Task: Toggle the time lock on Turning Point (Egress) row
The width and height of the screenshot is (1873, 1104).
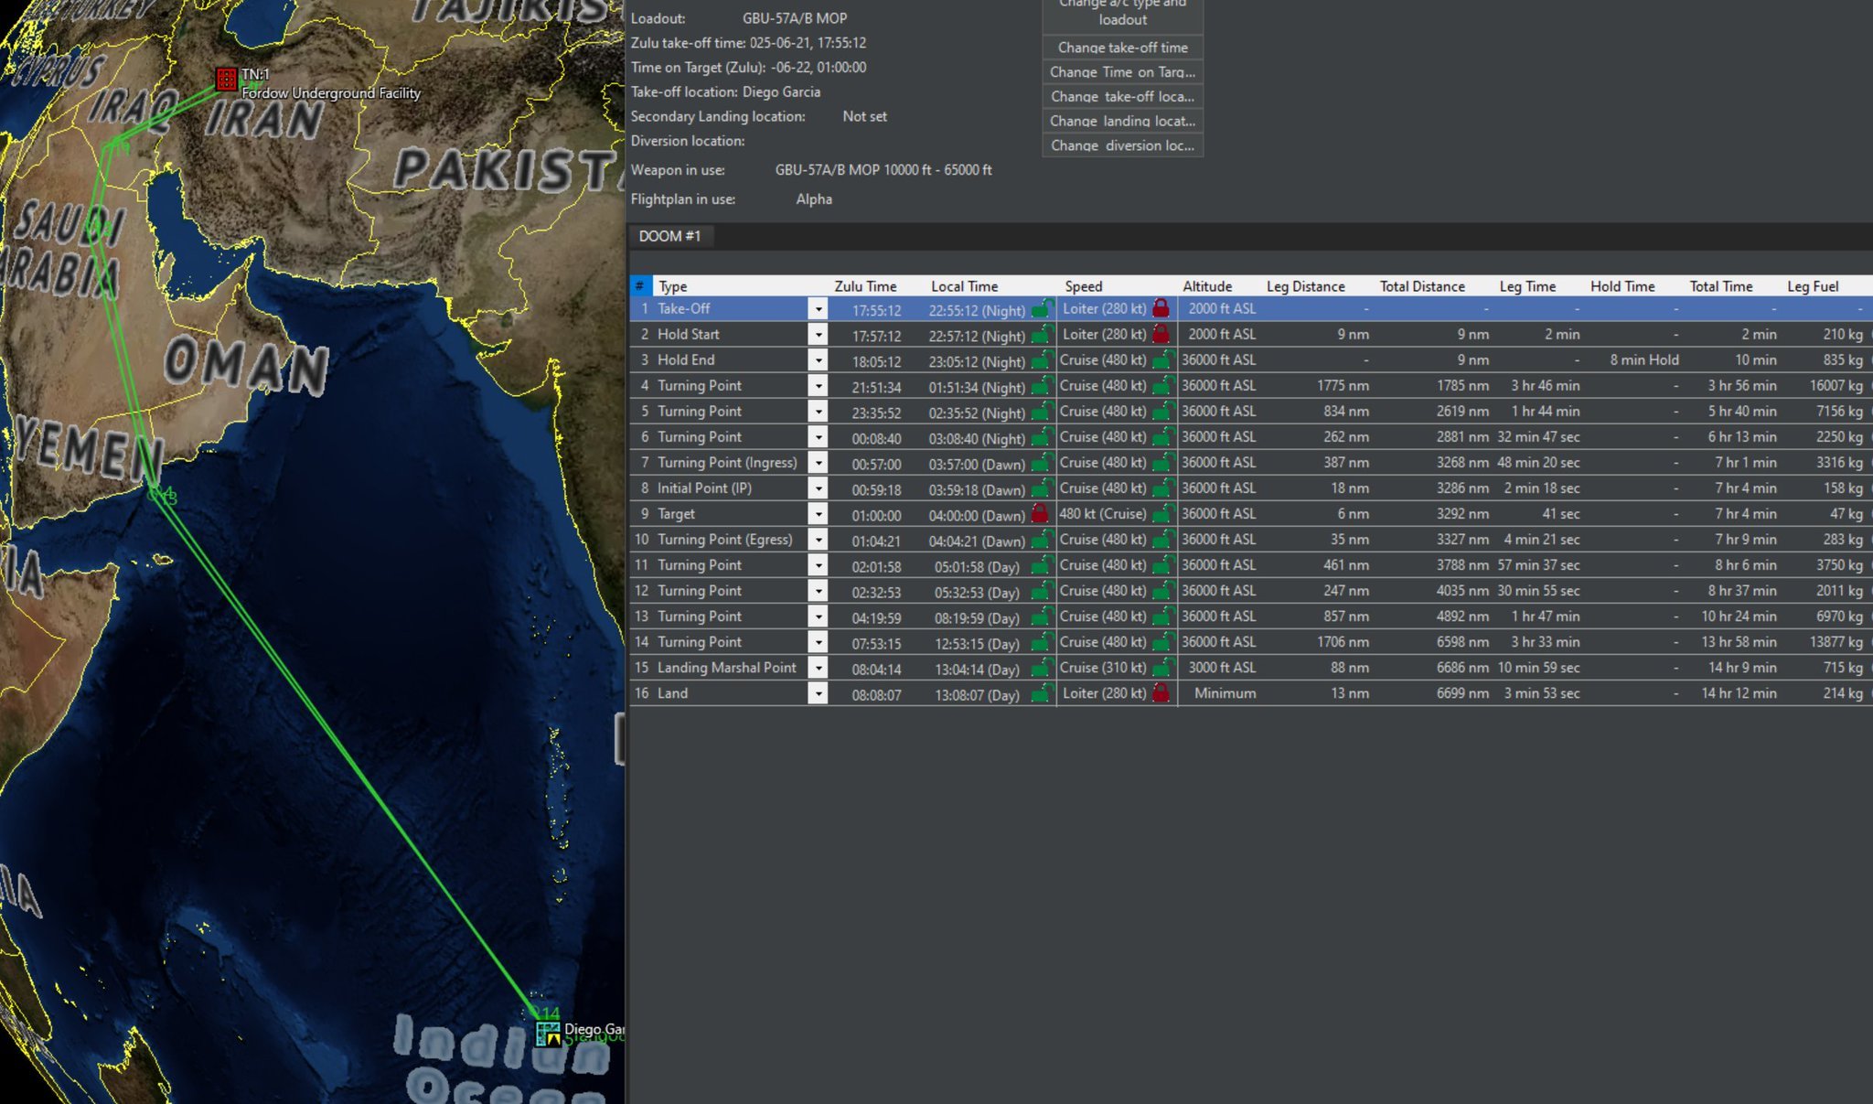Action: [1041, 540]
